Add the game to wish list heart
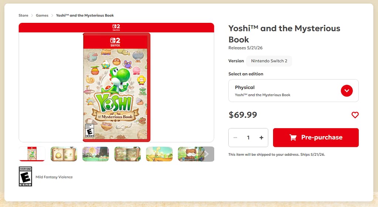This screenshot has width=378, height=207. pyautogui.click(x=355, y=115)
